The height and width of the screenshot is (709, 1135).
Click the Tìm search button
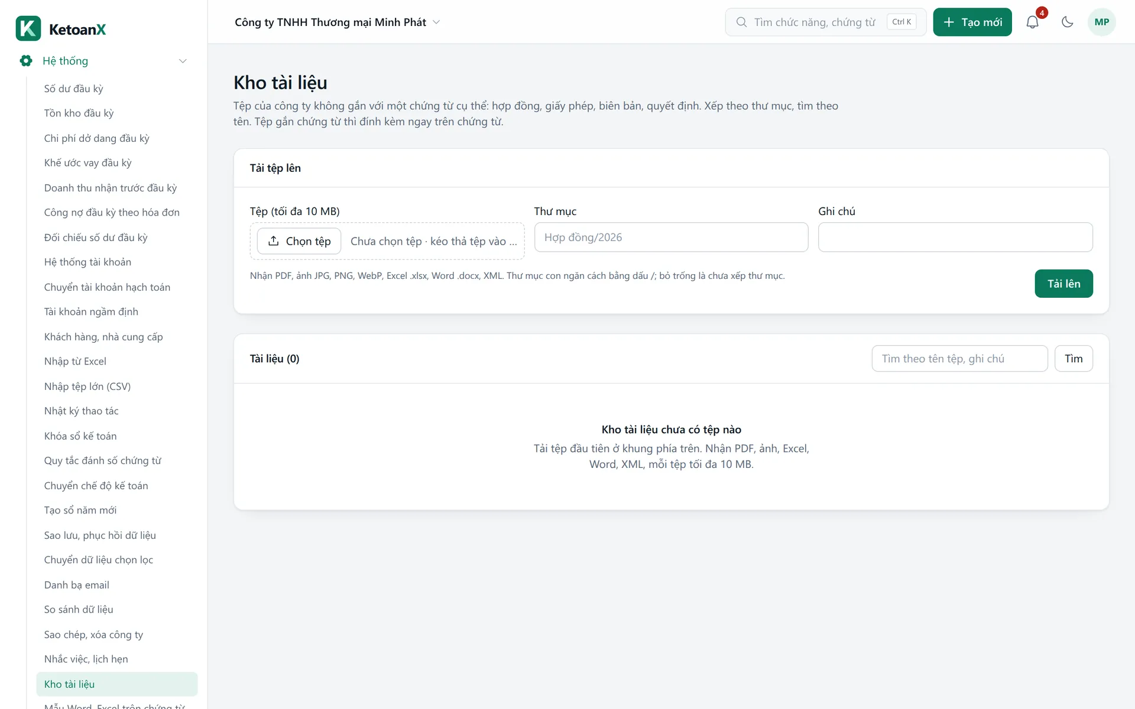click(x=1074, y=359)
